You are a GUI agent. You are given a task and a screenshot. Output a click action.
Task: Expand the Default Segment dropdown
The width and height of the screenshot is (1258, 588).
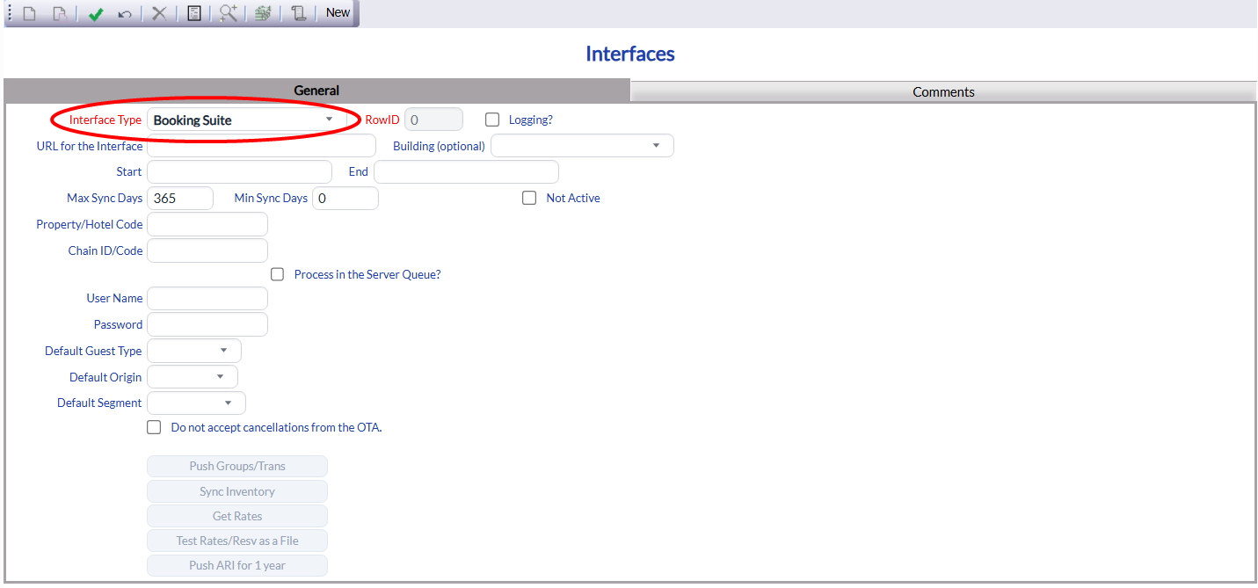[x=196, y=403]
